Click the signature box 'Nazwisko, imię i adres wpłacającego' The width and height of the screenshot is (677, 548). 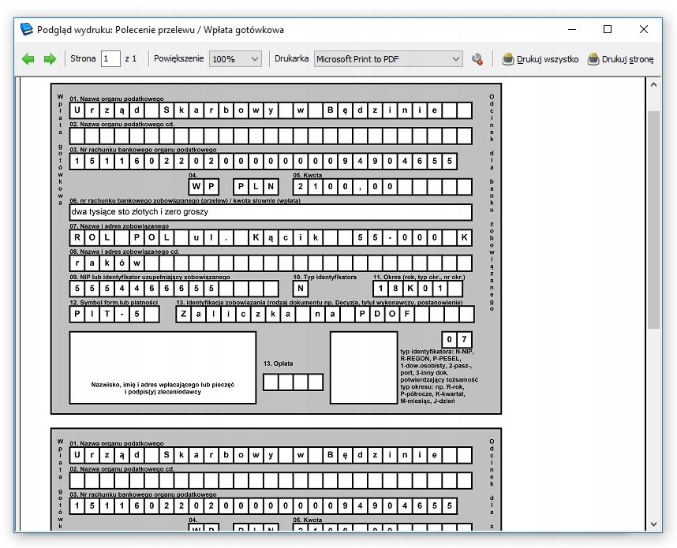(163, 367)
